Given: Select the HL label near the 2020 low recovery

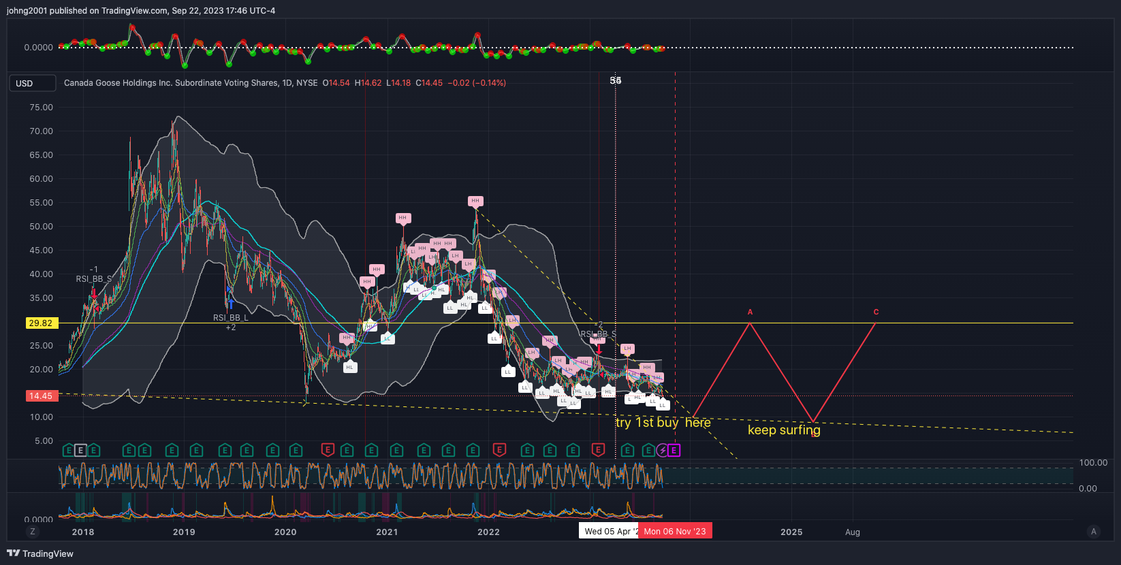Looking at the screenshot, I should point(349,367).
